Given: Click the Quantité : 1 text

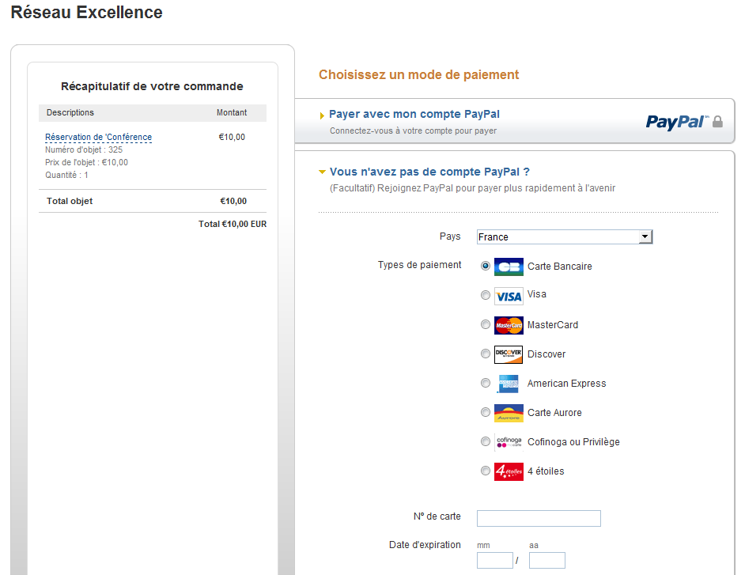Looking at the screenshot, I should (x=66, y=175).
